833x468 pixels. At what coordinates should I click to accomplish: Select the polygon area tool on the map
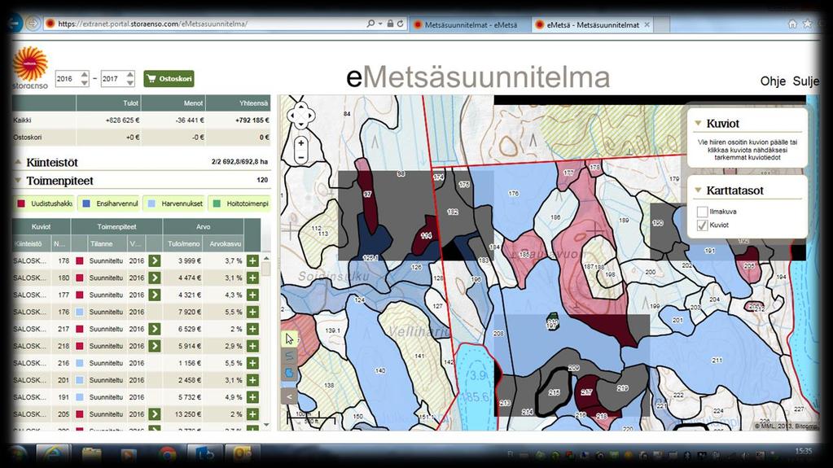[x=290, y=373]
